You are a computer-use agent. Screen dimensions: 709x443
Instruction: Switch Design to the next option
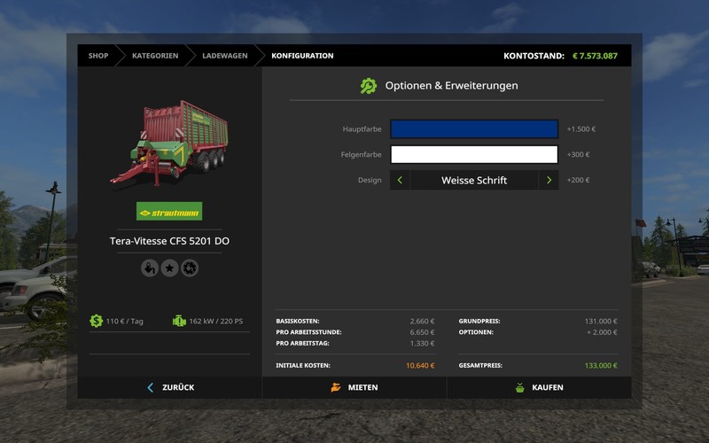pyautogui.click(x=549, y=180)
